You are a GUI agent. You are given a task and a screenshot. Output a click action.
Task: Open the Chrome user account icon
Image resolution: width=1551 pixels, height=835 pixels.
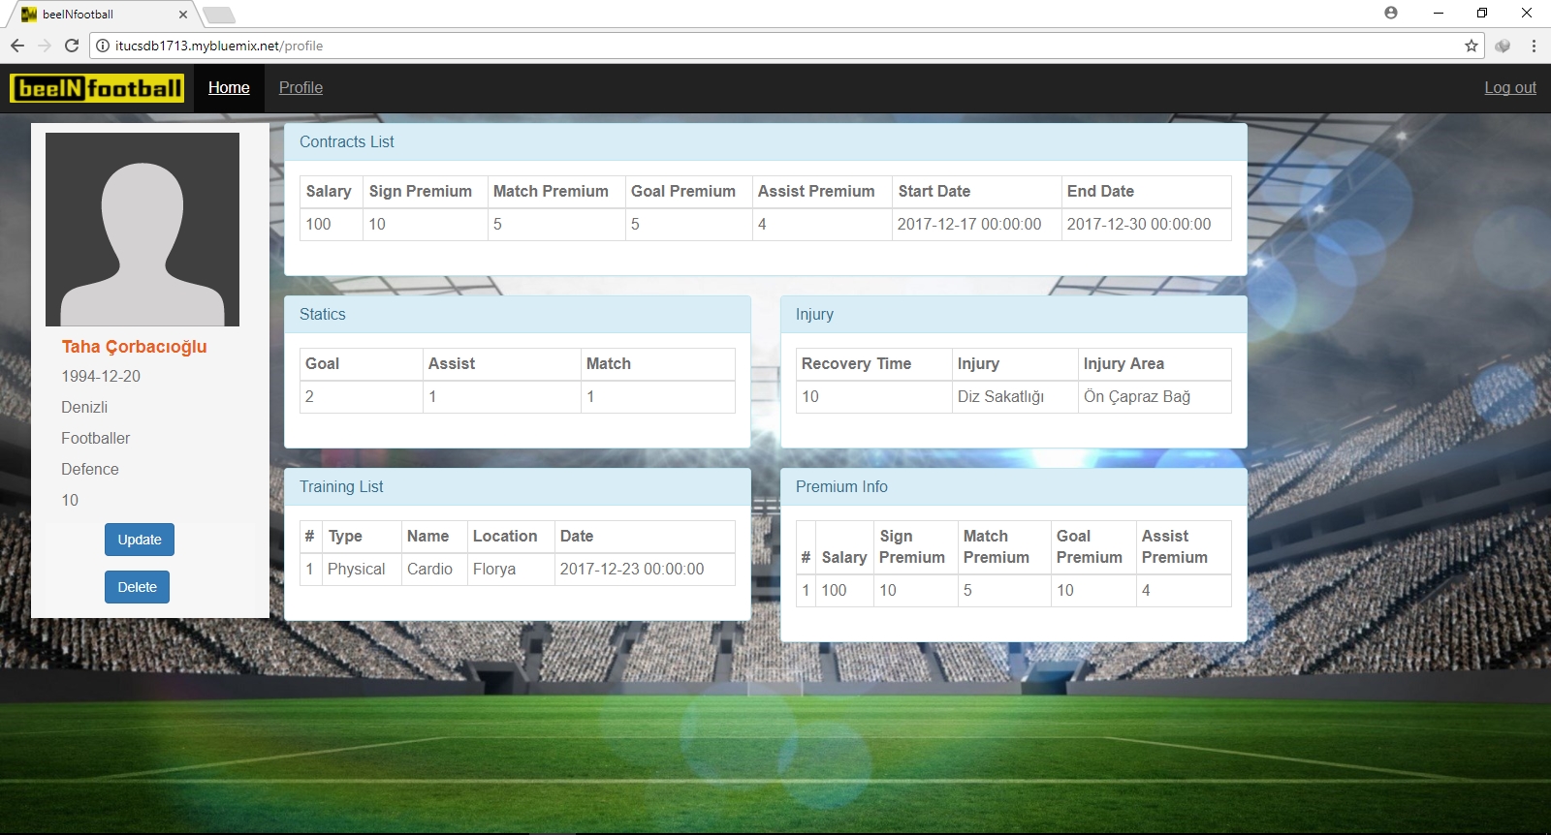point(1391,13)
